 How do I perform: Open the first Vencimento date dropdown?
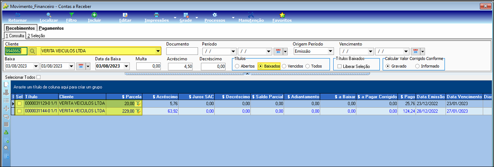(x=370, y=51)
